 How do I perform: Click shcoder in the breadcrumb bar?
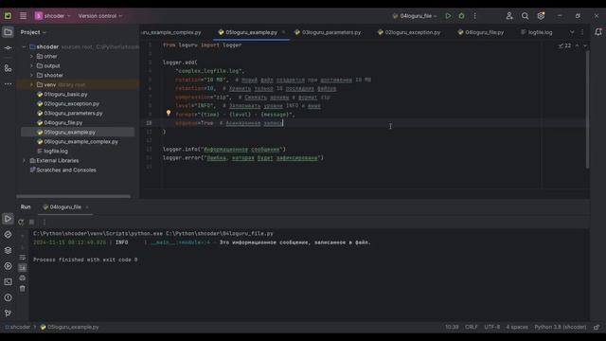(17, 327)
